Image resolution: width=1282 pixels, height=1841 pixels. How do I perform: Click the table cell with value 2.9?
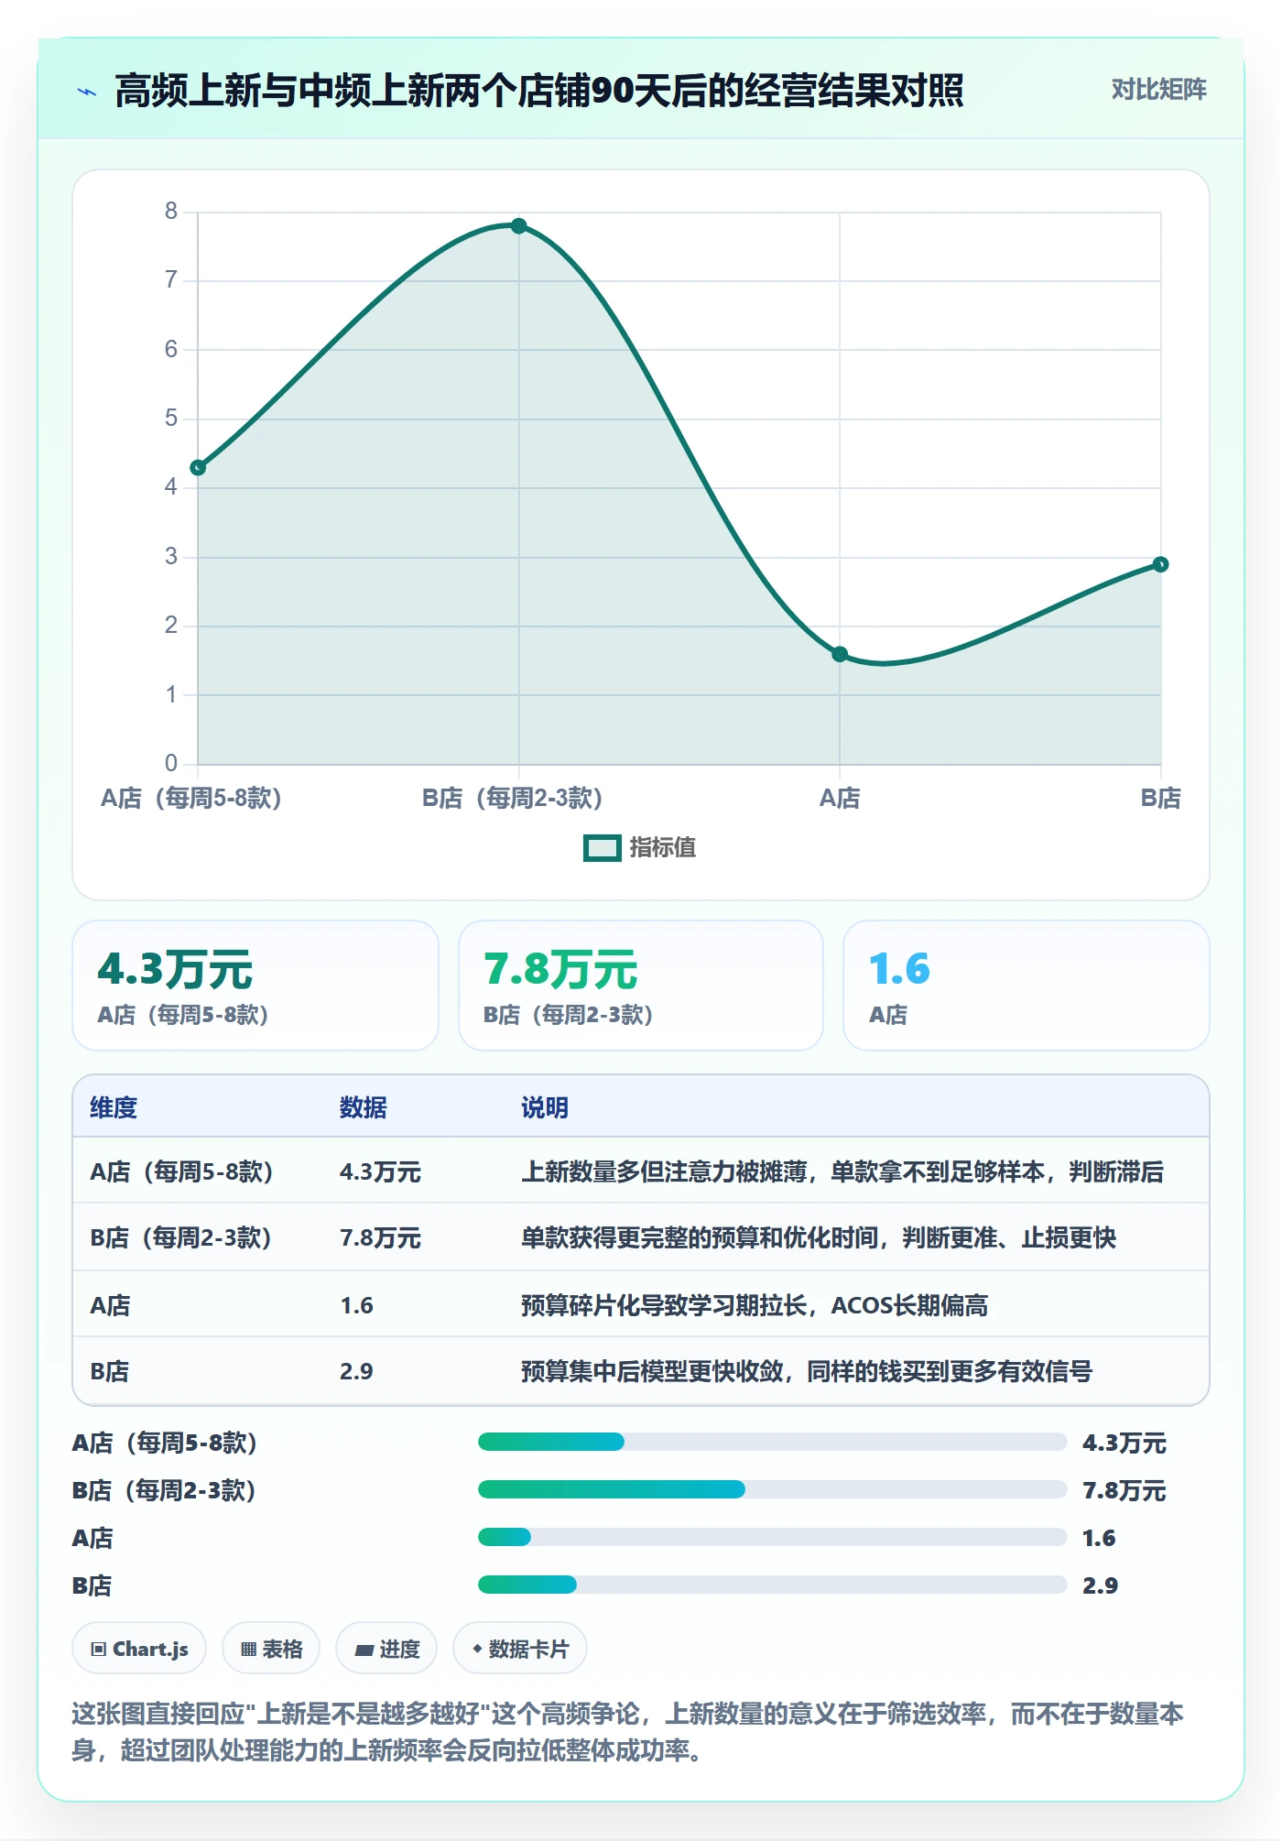[x=356, y=1371]
